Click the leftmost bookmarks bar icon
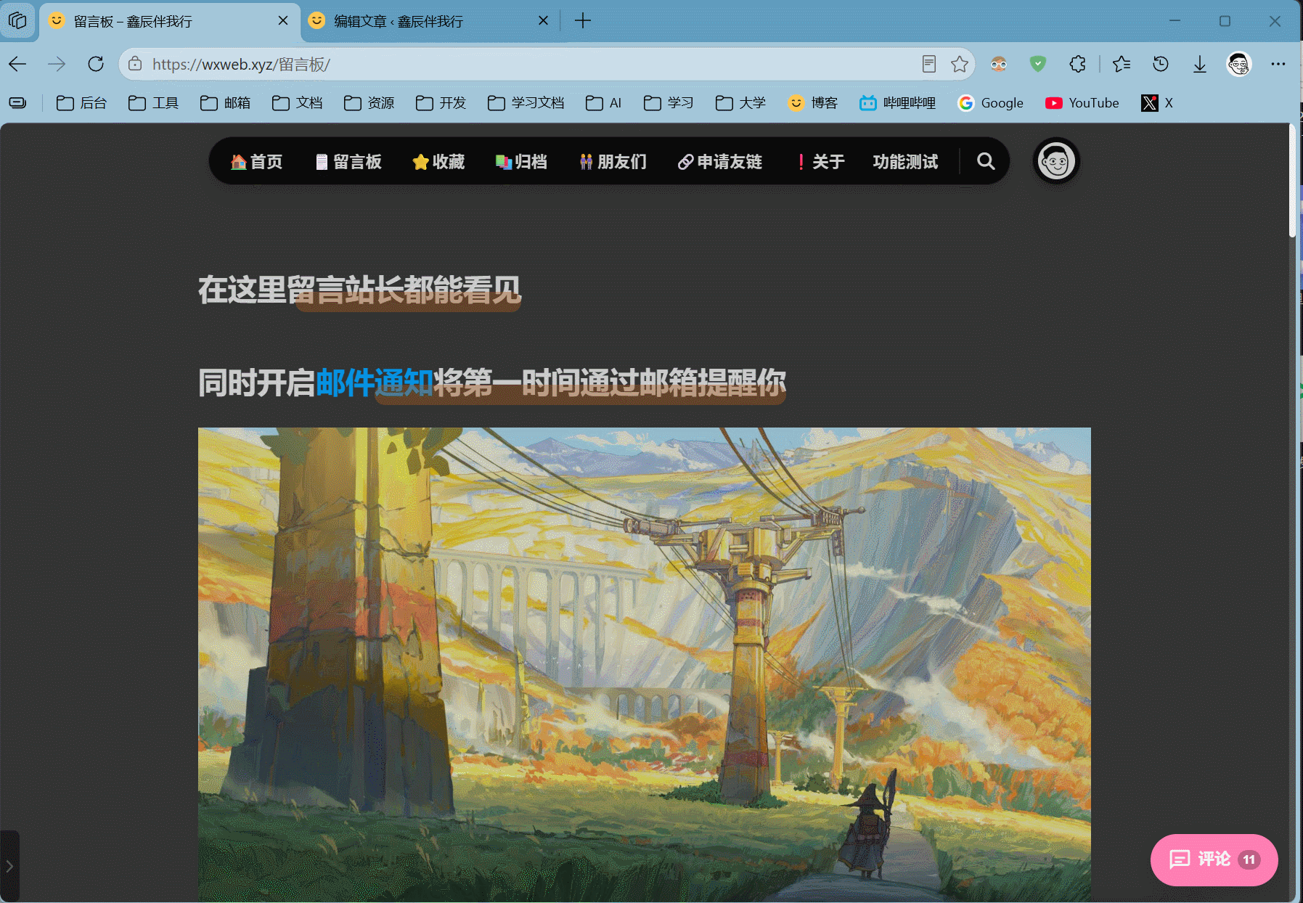Viewport: 1303px width, 903px height. (x=17, y=103)
